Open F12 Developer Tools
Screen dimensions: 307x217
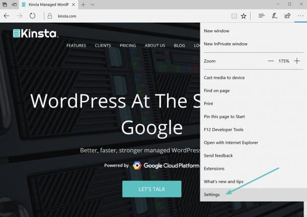pyautogui.click(x=224, y=130)
